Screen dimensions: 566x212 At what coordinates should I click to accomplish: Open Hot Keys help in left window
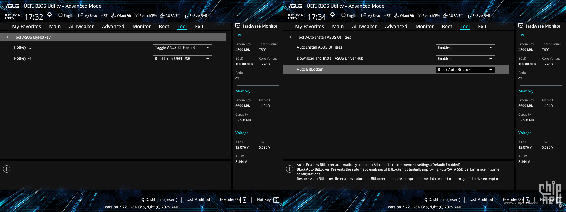tap(268, 200)
